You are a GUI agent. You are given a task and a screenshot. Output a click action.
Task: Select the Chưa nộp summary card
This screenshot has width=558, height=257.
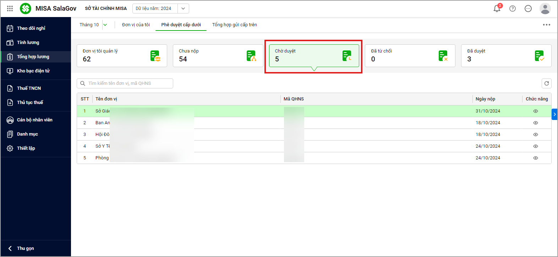pos(218,56)
